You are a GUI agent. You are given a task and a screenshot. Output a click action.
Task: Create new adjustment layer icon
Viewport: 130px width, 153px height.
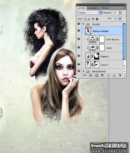click(x=102, y=75)
